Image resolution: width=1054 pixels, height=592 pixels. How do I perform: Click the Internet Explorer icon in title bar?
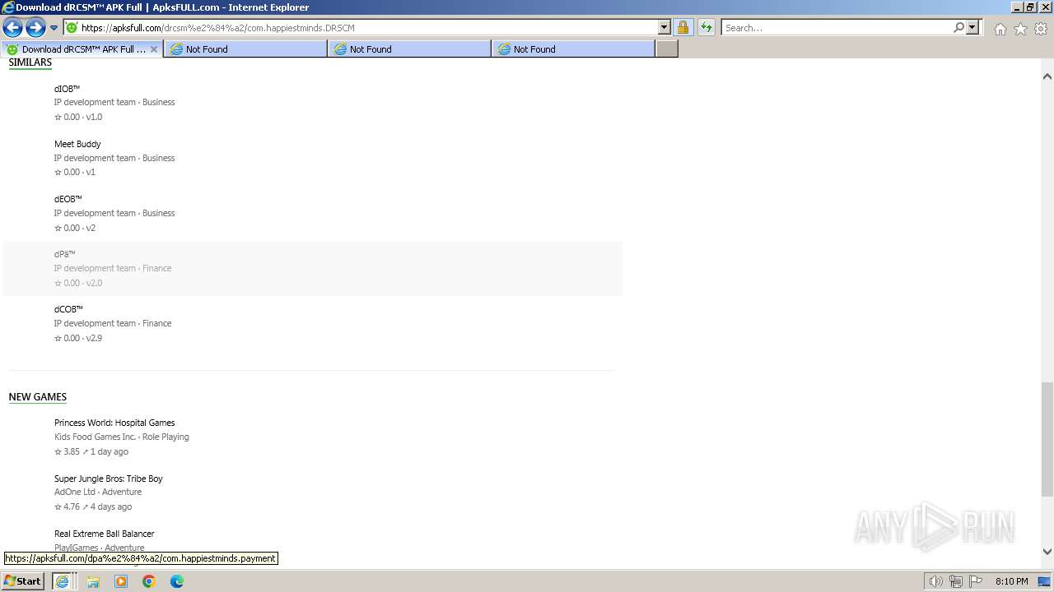tap(7, 7)
